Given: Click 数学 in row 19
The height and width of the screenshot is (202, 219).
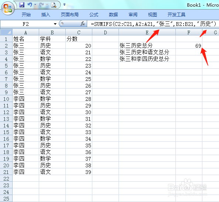Looking at the screenshot, I should click(52, 159).
